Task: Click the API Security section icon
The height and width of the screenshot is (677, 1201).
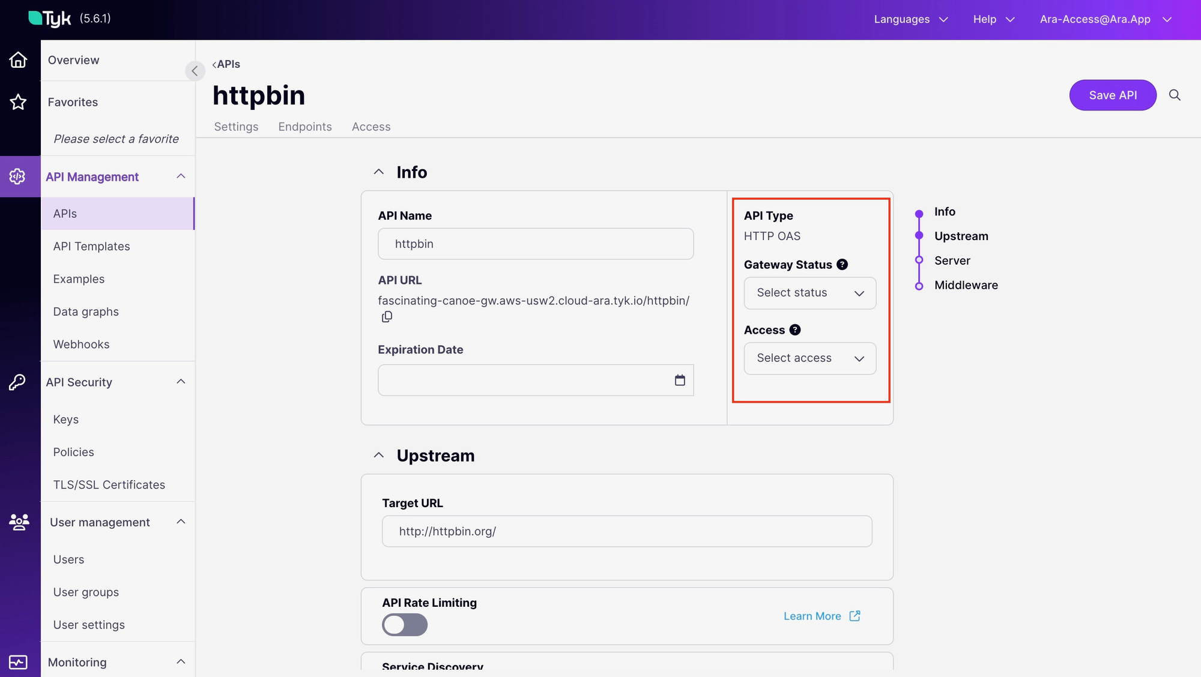Action: [x=20, y=381]
